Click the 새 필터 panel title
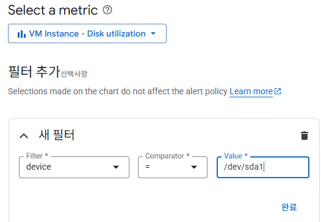 (57, 135)
